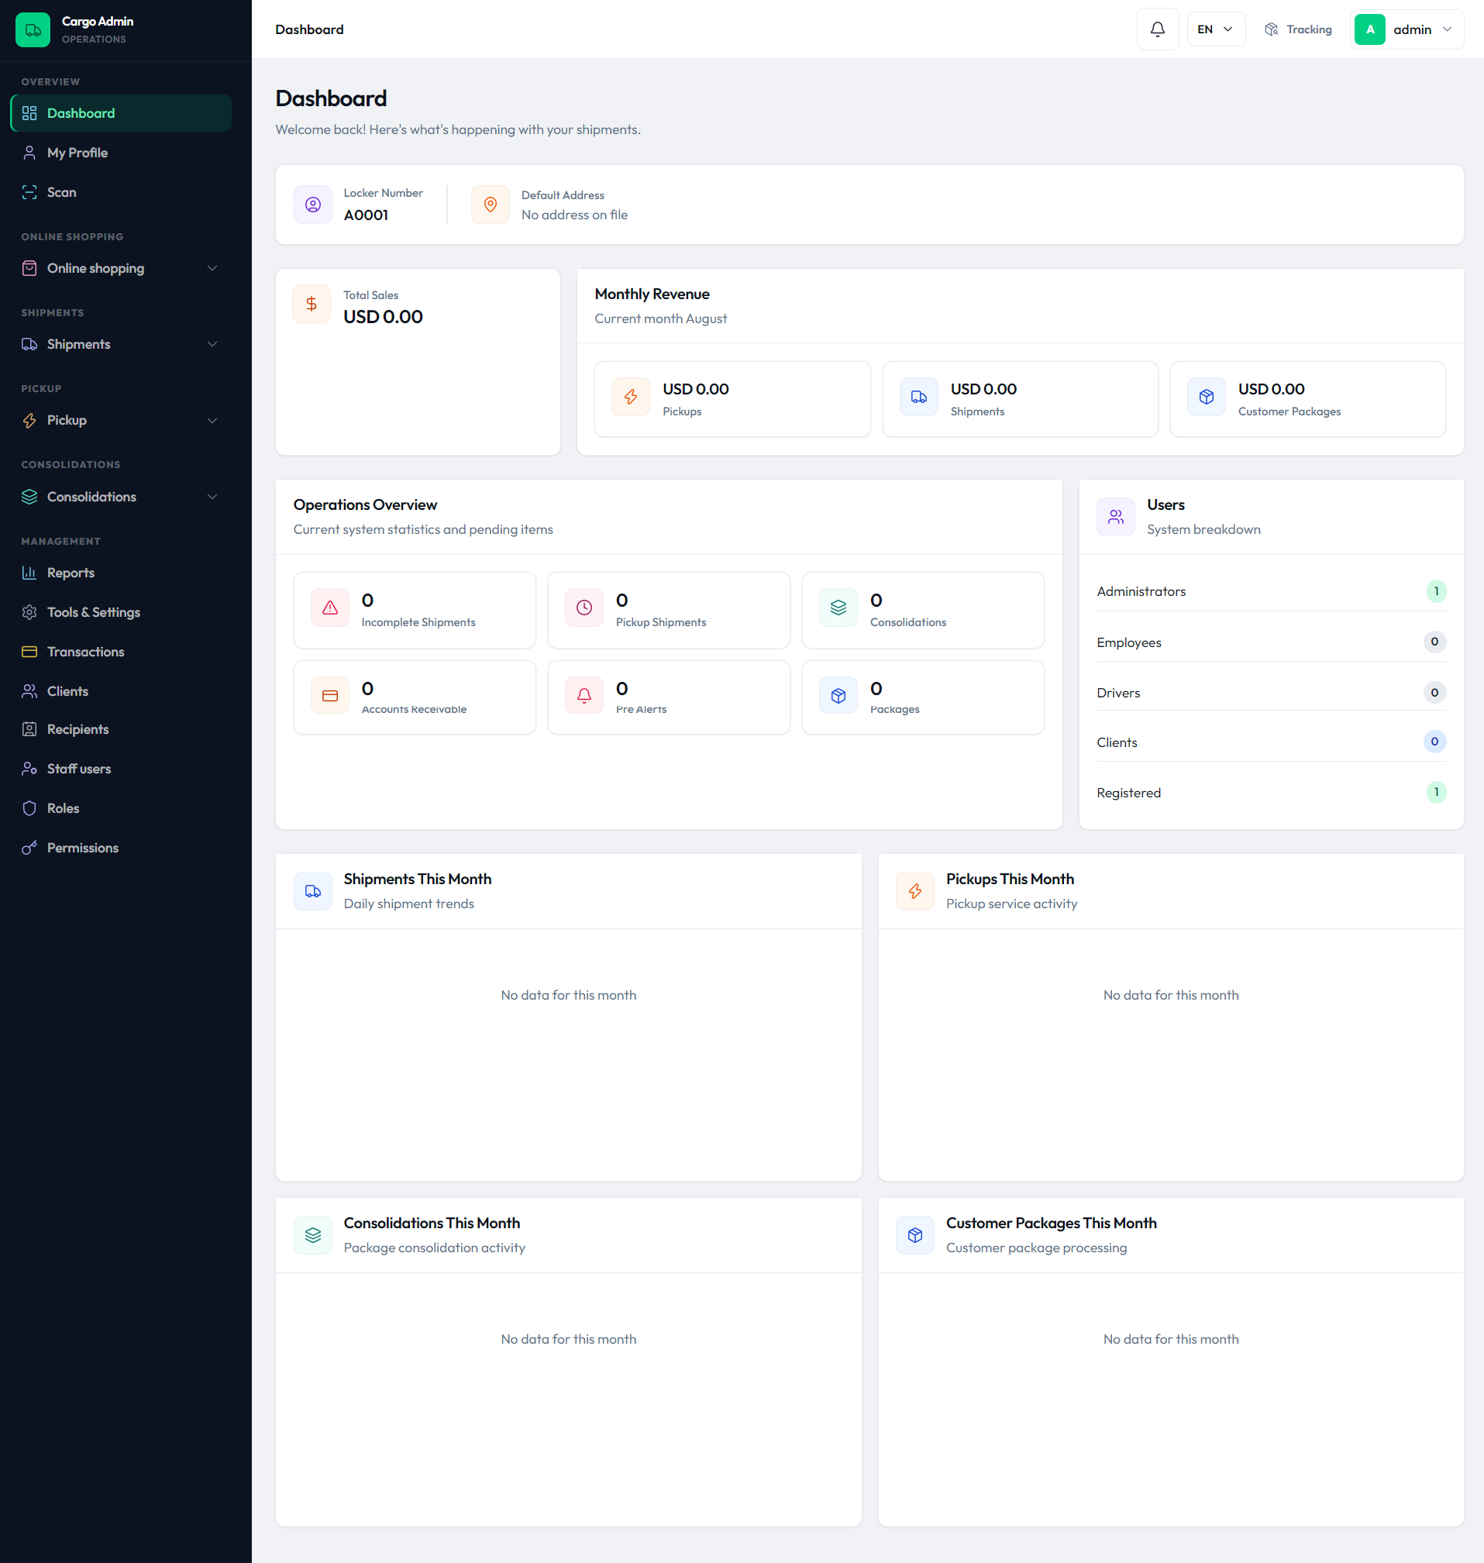Expand the Online shopping menu
The height and width of the screenshot is (1563, 1484).
(121, 268)
